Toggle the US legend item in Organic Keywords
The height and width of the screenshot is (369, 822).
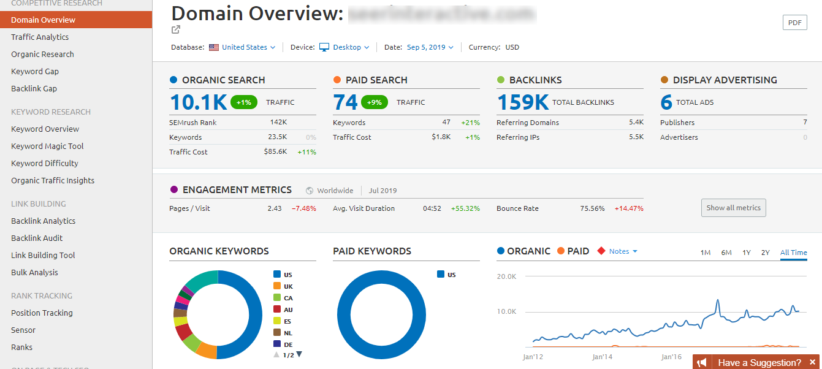click(x=287, y=275)
